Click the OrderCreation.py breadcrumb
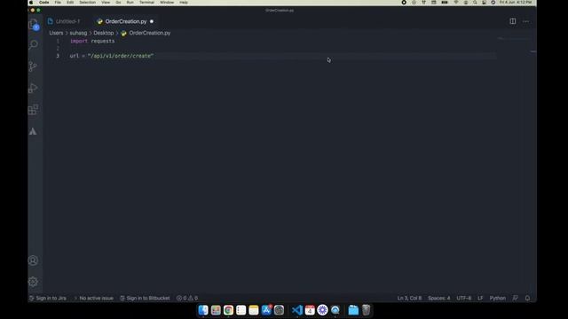 point(150,33)
